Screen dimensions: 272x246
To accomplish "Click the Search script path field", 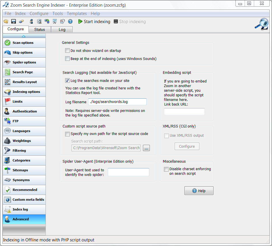I will click(106, 148).
